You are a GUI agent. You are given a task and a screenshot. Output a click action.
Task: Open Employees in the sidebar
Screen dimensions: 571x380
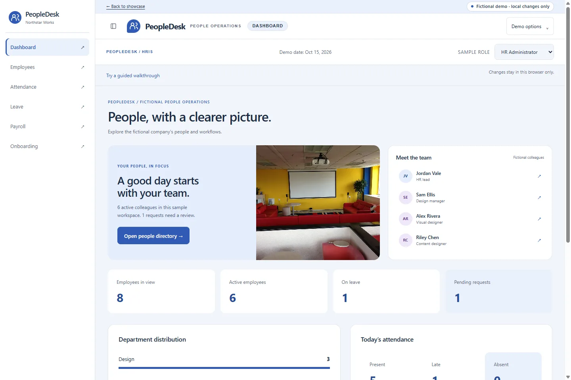(47, 67)
